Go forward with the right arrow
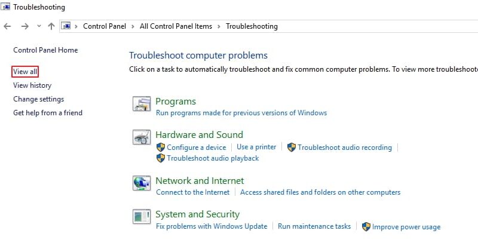Screen dimensions: 478x252 click(x=24, y=26)
